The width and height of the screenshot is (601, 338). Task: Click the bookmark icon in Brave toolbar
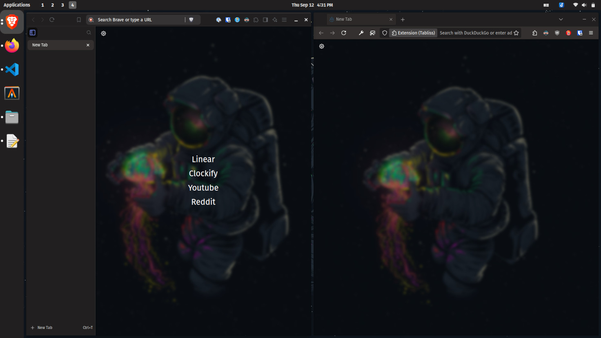coord(79,20)
